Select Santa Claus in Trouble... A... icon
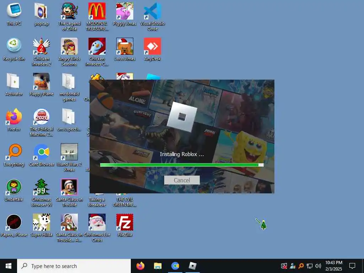Screen dimensions: 364x273 [x=69, y=229]
